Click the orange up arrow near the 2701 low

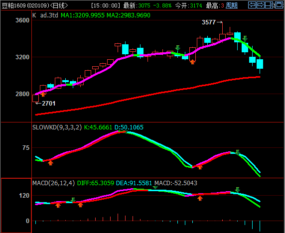[43, 94]
